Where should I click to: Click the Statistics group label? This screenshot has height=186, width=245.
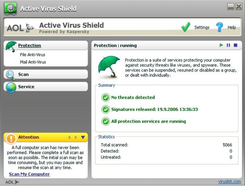point(106,137)
